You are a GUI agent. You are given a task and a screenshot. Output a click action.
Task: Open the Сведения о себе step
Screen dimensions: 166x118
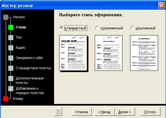[x=29, y=58]
